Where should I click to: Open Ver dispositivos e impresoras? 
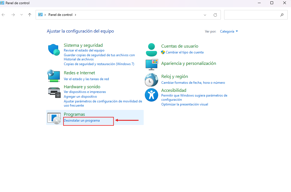click(85, 92)
